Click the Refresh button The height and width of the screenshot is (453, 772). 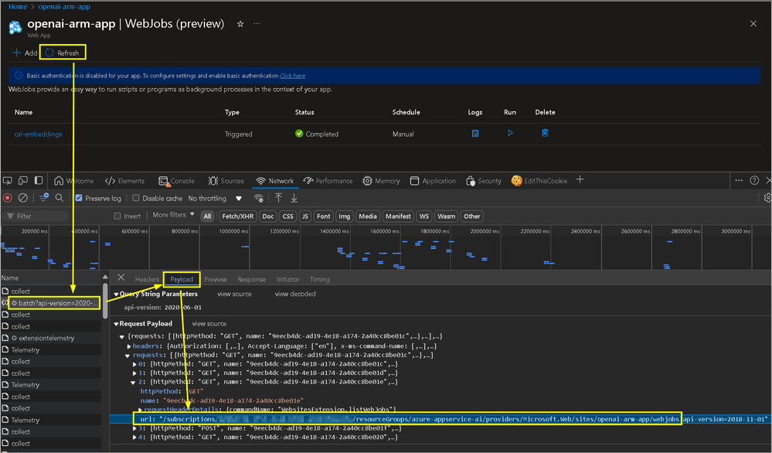point(63,53)
